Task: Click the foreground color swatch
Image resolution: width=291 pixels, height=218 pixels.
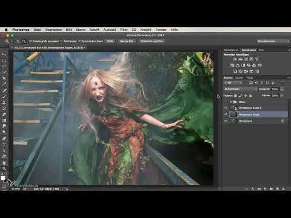Action: tap(3, 178)
